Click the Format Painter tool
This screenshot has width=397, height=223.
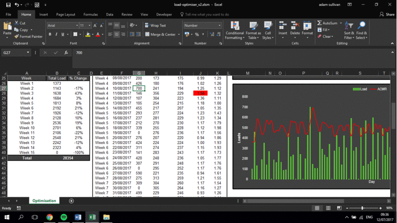[x=29, y=36]
